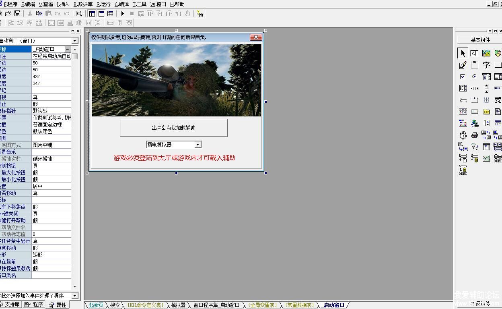The image size is (502, 309).
Task: Open the 雷电模拟器 combo box dropdown
Action: 198,145
